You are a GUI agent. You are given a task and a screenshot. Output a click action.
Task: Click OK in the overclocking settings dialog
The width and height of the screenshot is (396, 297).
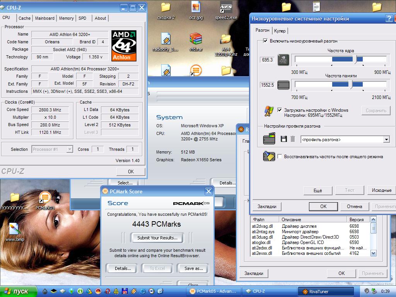[x=323, y=207]
